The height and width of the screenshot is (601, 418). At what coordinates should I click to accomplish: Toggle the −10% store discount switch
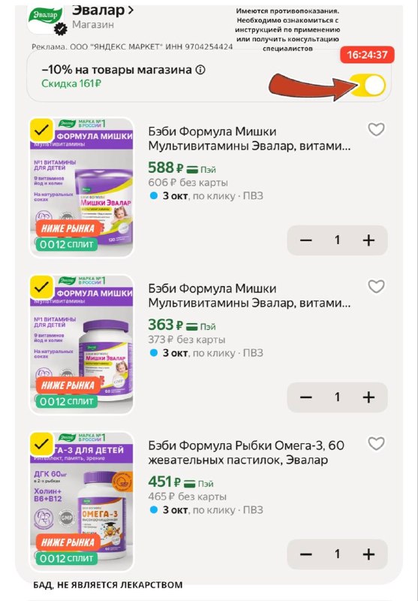(368, 85)
